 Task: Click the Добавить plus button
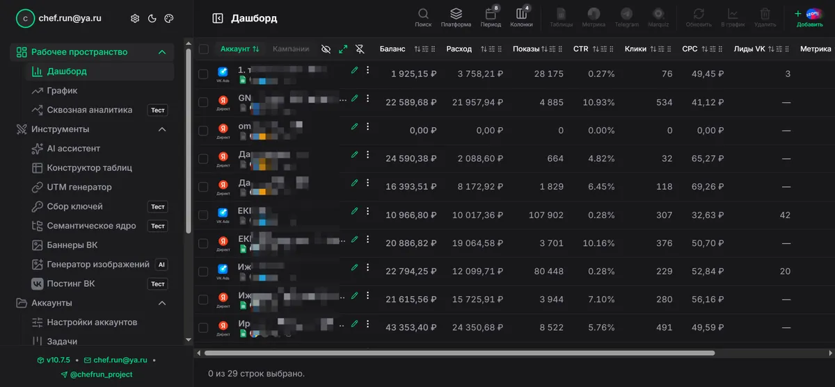[x=809, y=18]
